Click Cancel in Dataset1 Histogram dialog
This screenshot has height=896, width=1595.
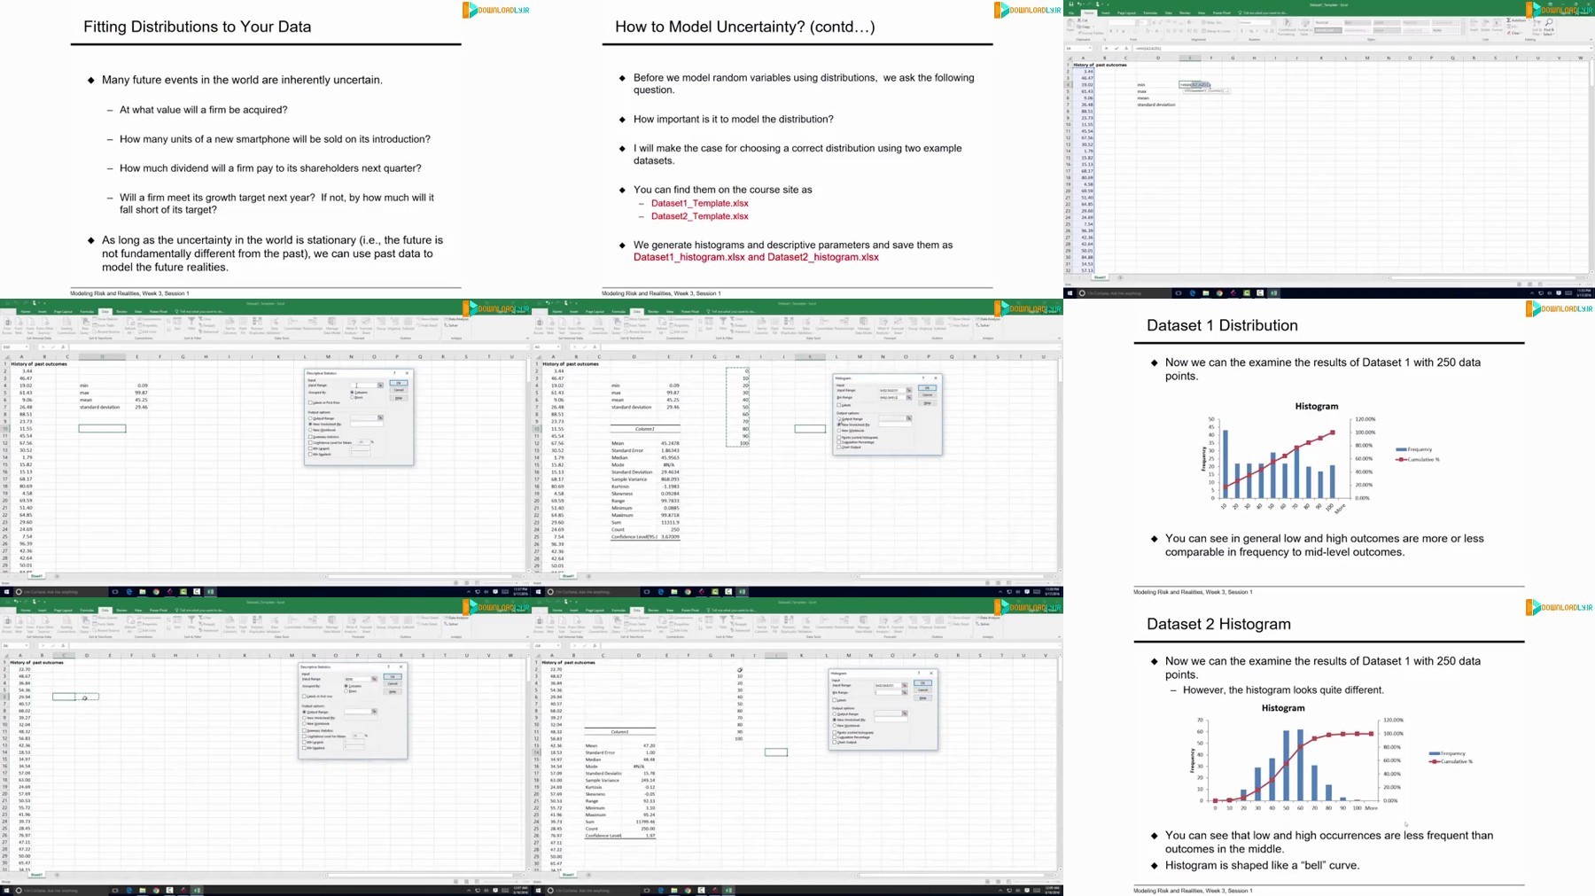coord(927,394)
